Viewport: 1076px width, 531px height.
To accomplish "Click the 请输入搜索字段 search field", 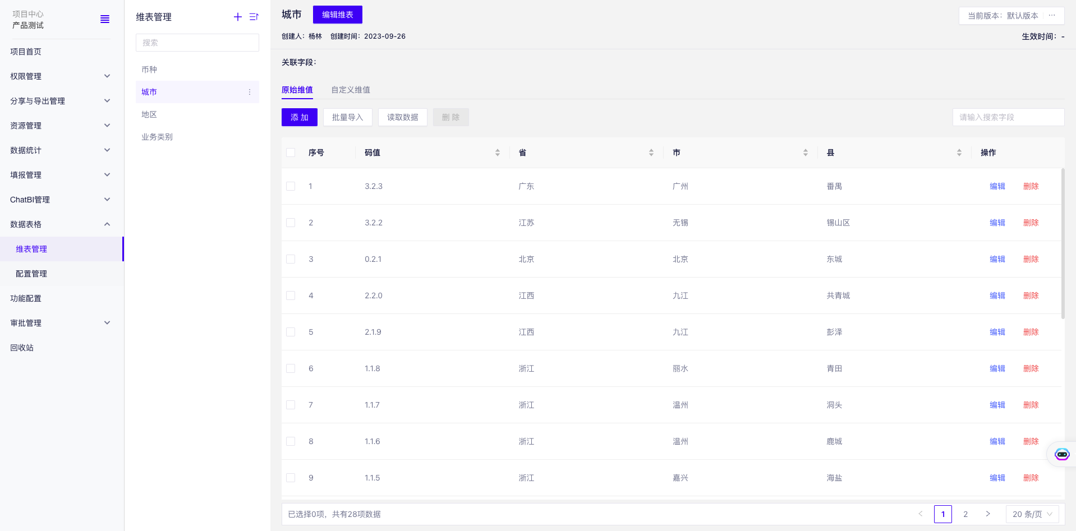I will click(1008, 117).
